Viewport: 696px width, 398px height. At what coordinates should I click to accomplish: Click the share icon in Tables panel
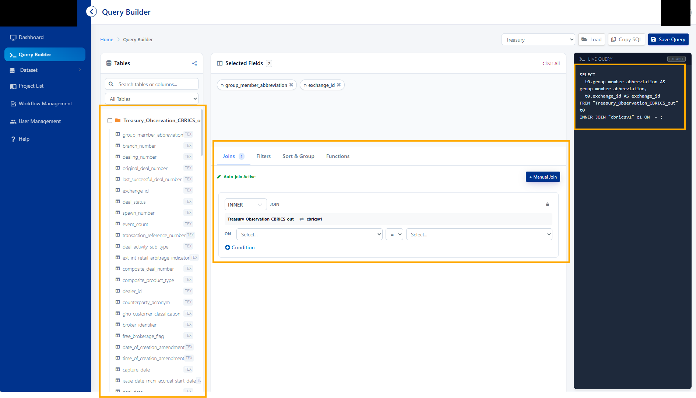tap(194, 63)
